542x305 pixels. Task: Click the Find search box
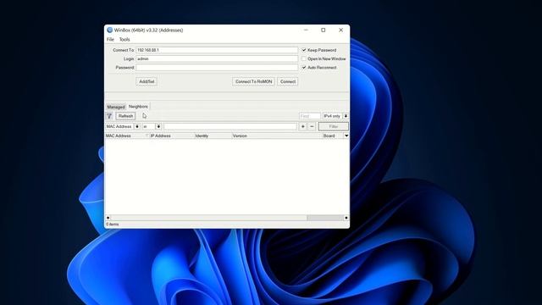point(310,116)
